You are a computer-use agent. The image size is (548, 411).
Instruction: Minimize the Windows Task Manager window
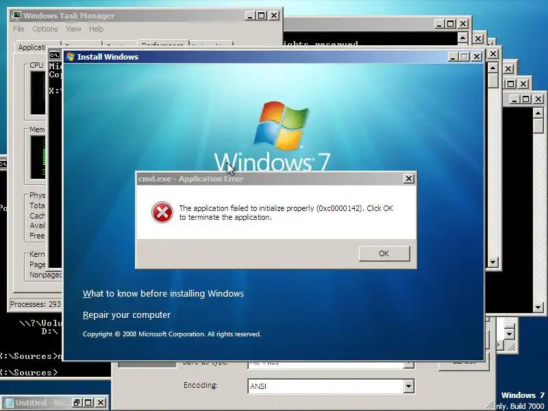pos(250,16)
